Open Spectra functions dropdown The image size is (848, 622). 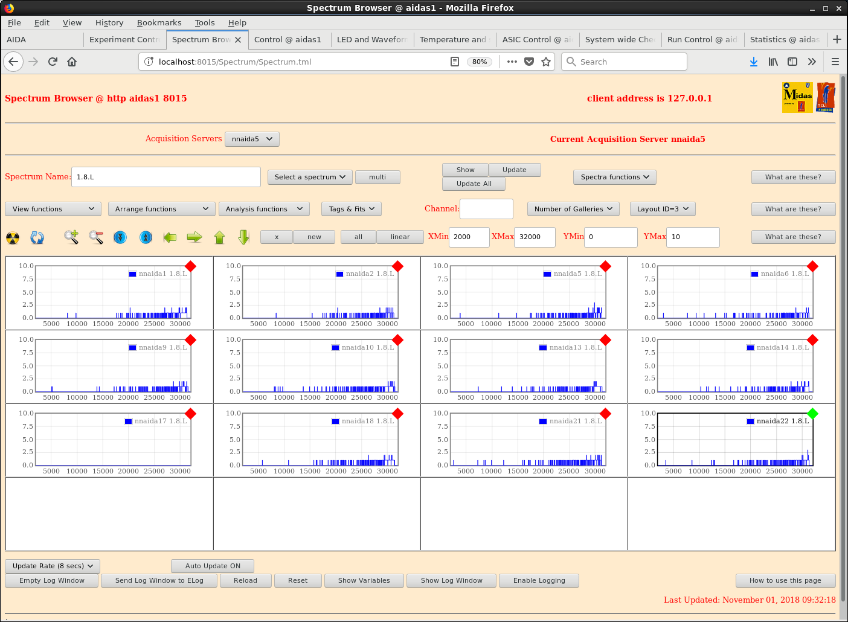[x=615, y=177]
